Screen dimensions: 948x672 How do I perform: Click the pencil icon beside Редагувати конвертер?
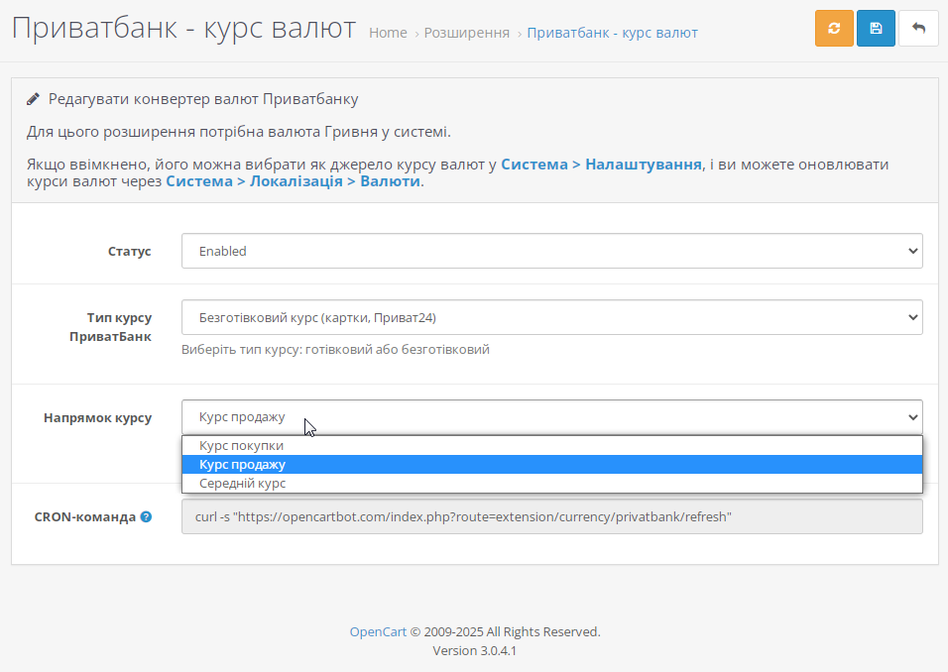(x=34, y=99)
